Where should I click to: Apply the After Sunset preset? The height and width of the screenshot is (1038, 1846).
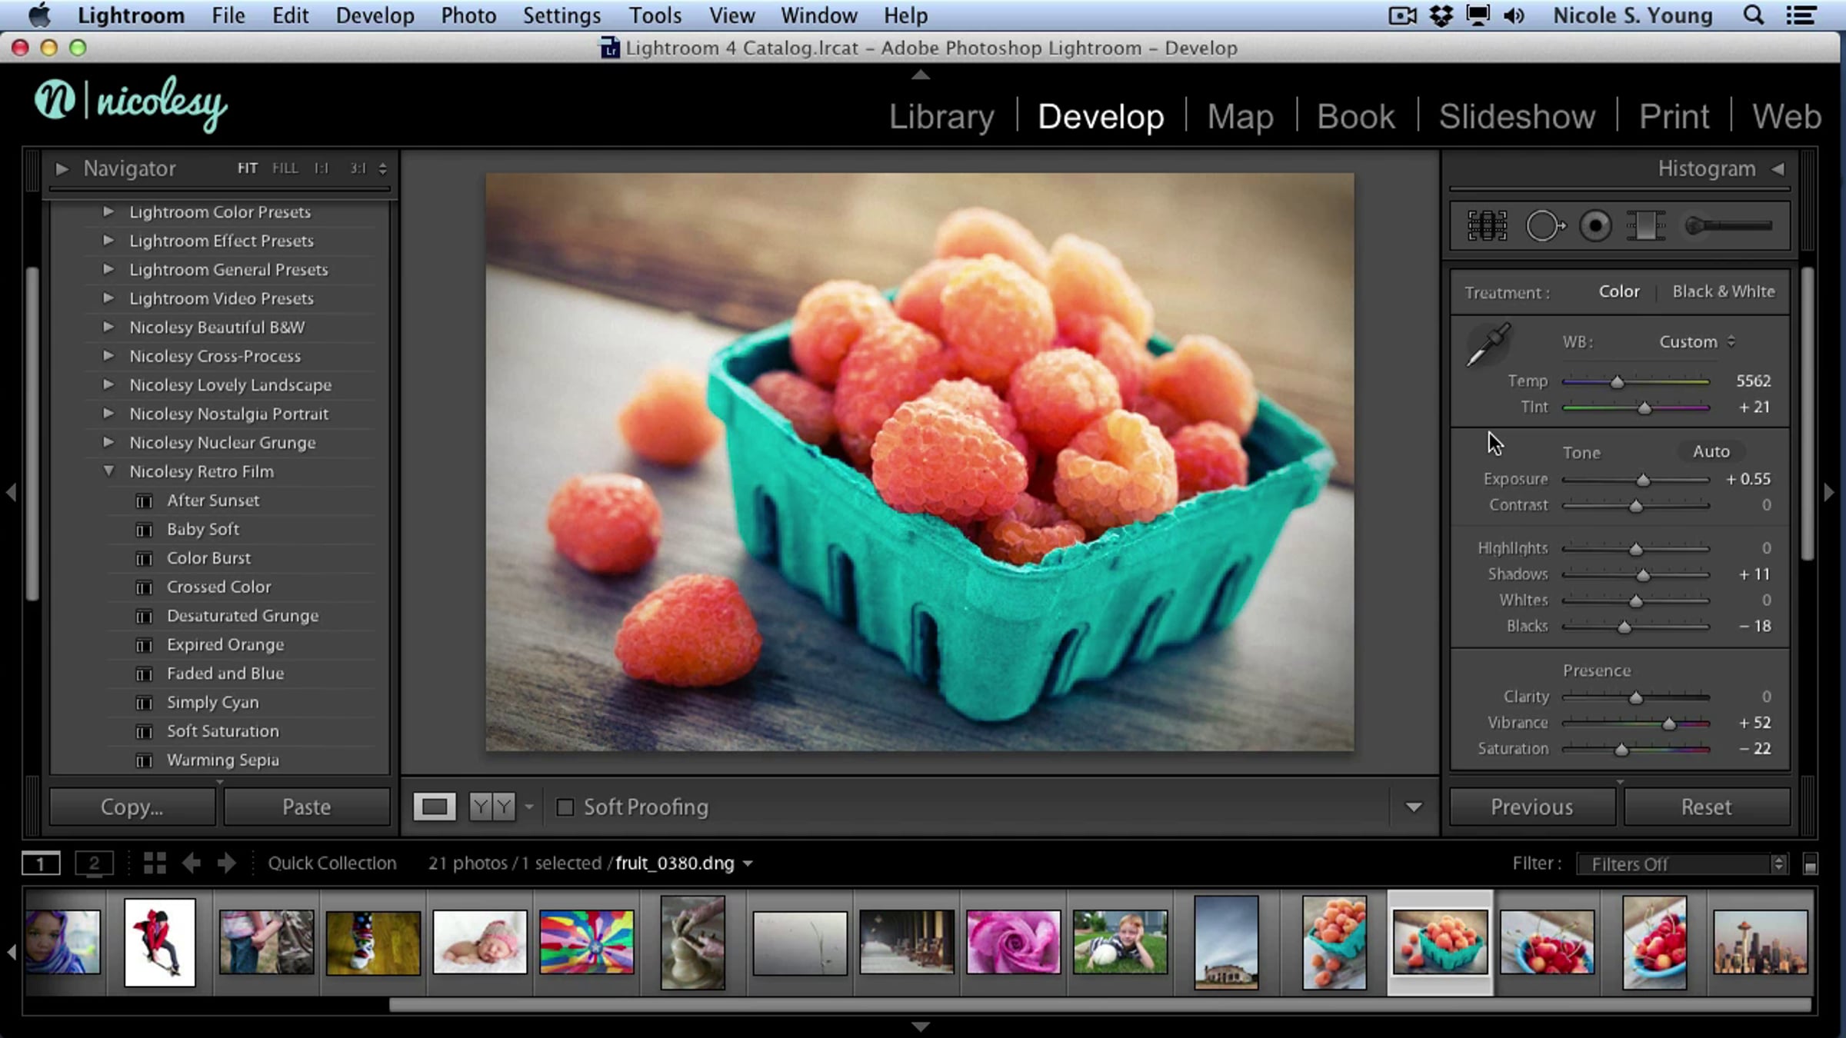(x=213, y=501)
